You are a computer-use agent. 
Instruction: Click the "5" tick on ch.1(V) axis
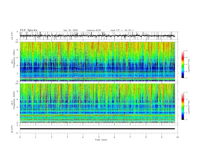point(17,32)
